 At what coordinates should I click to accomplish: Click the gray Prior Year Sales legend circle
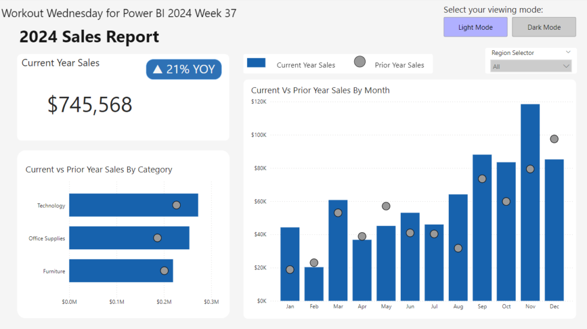360,62
